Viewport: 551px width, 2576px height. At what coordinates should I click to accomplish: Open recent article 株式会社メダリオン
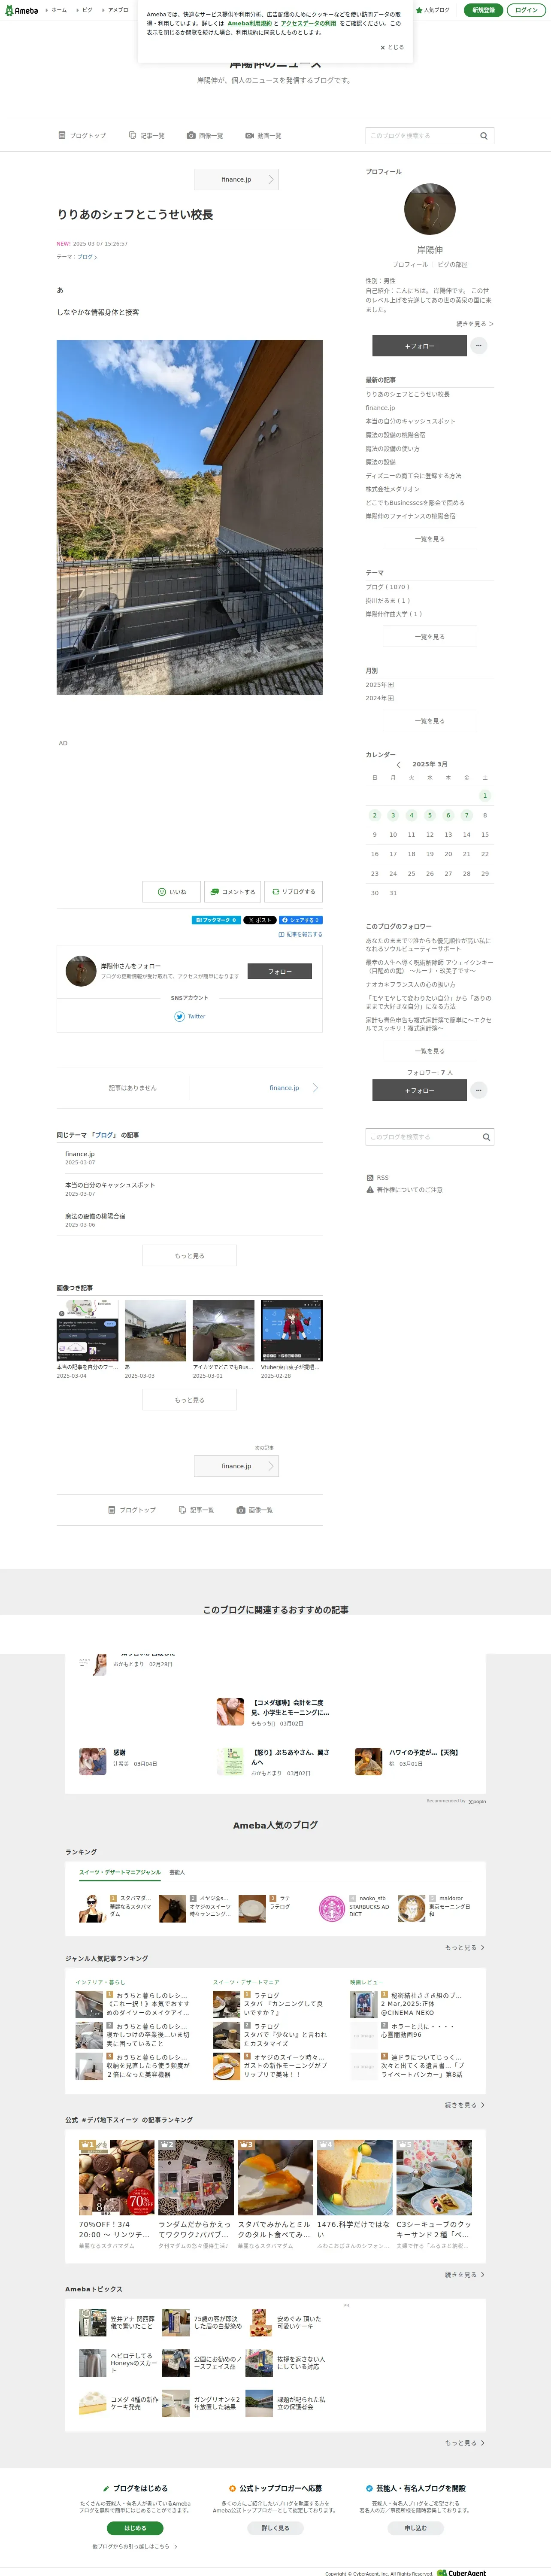pyautogui.click(x=393, y=489)
